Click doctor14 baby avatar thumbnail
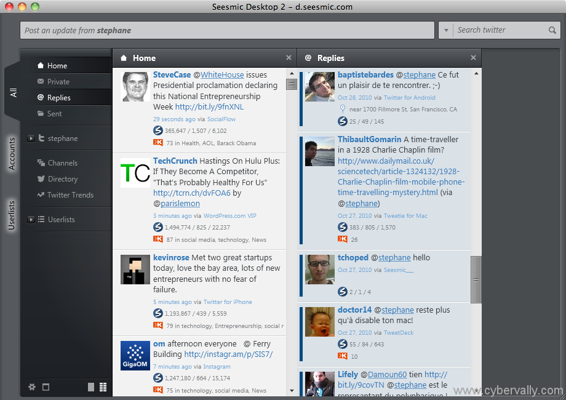566x400 pixels. pyautogui.click(x=319, y=322)
